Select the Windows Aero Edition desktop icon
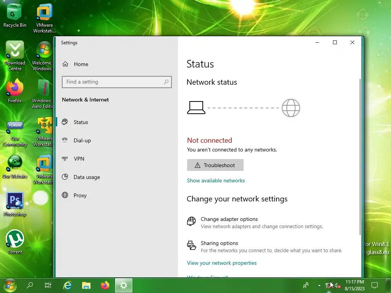Viewport: 391px width, 293px height. tap(42, 94)
